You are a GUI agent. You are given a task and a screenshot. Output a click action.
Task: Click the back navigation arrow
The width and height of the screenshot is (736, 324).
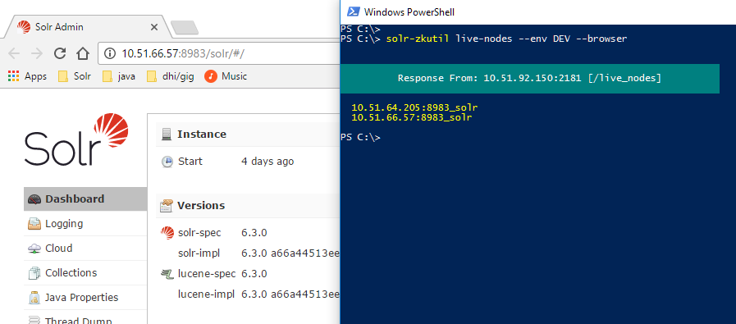click(x=14, y=53)
